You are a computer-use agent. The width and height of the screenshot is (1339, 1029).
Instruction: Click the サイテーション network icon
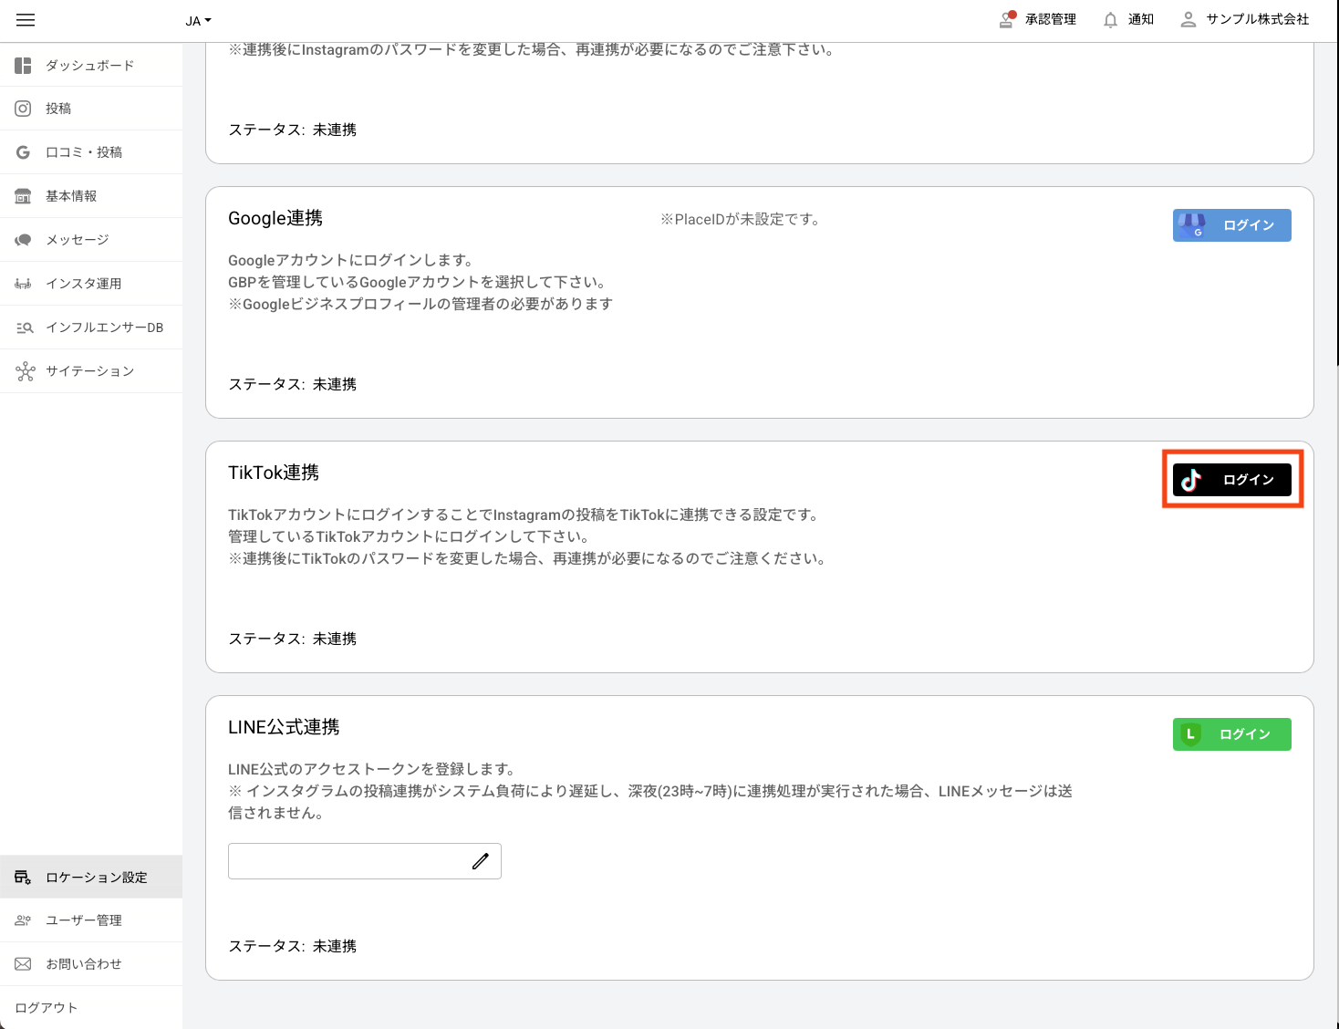point(25,371)
